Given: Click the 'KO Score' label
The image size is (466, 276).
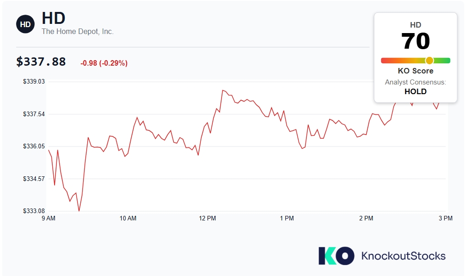Looking at the screenshot, I should [416, 71].
